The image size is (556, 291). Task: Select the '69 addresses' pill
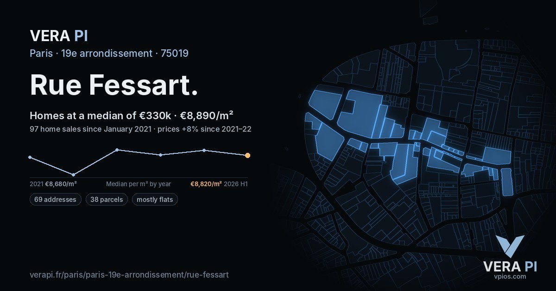(x=56, y=200)
